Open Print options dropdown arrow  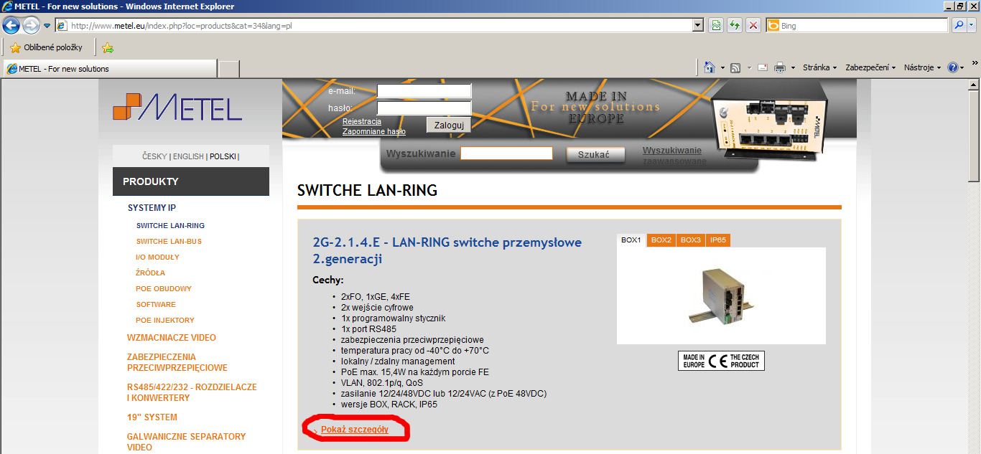pos(793,68)
